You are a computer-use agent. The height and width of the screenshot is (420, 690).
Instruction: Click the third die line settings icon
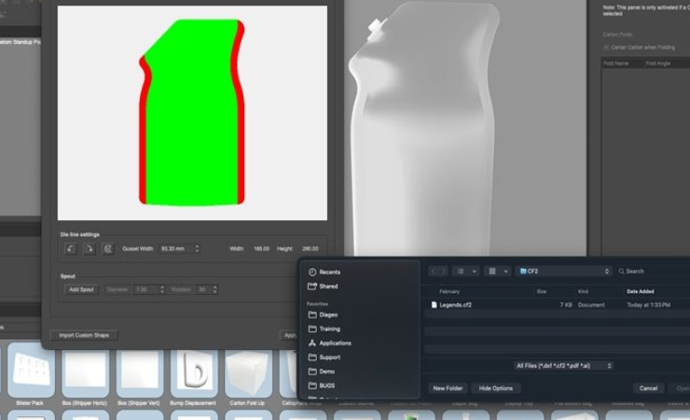pos(108,248)
